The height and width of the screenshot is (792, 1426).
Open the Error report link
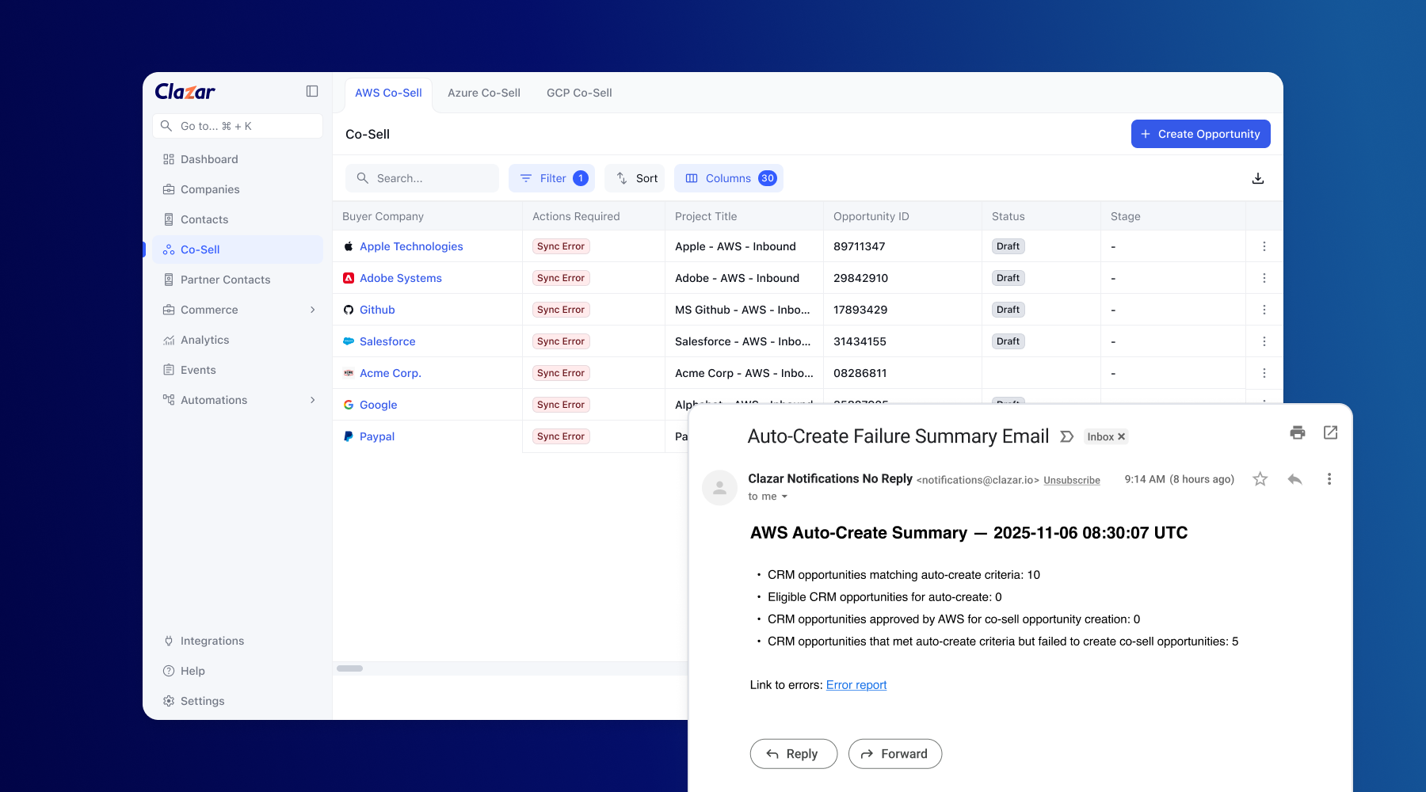point(856,685)
